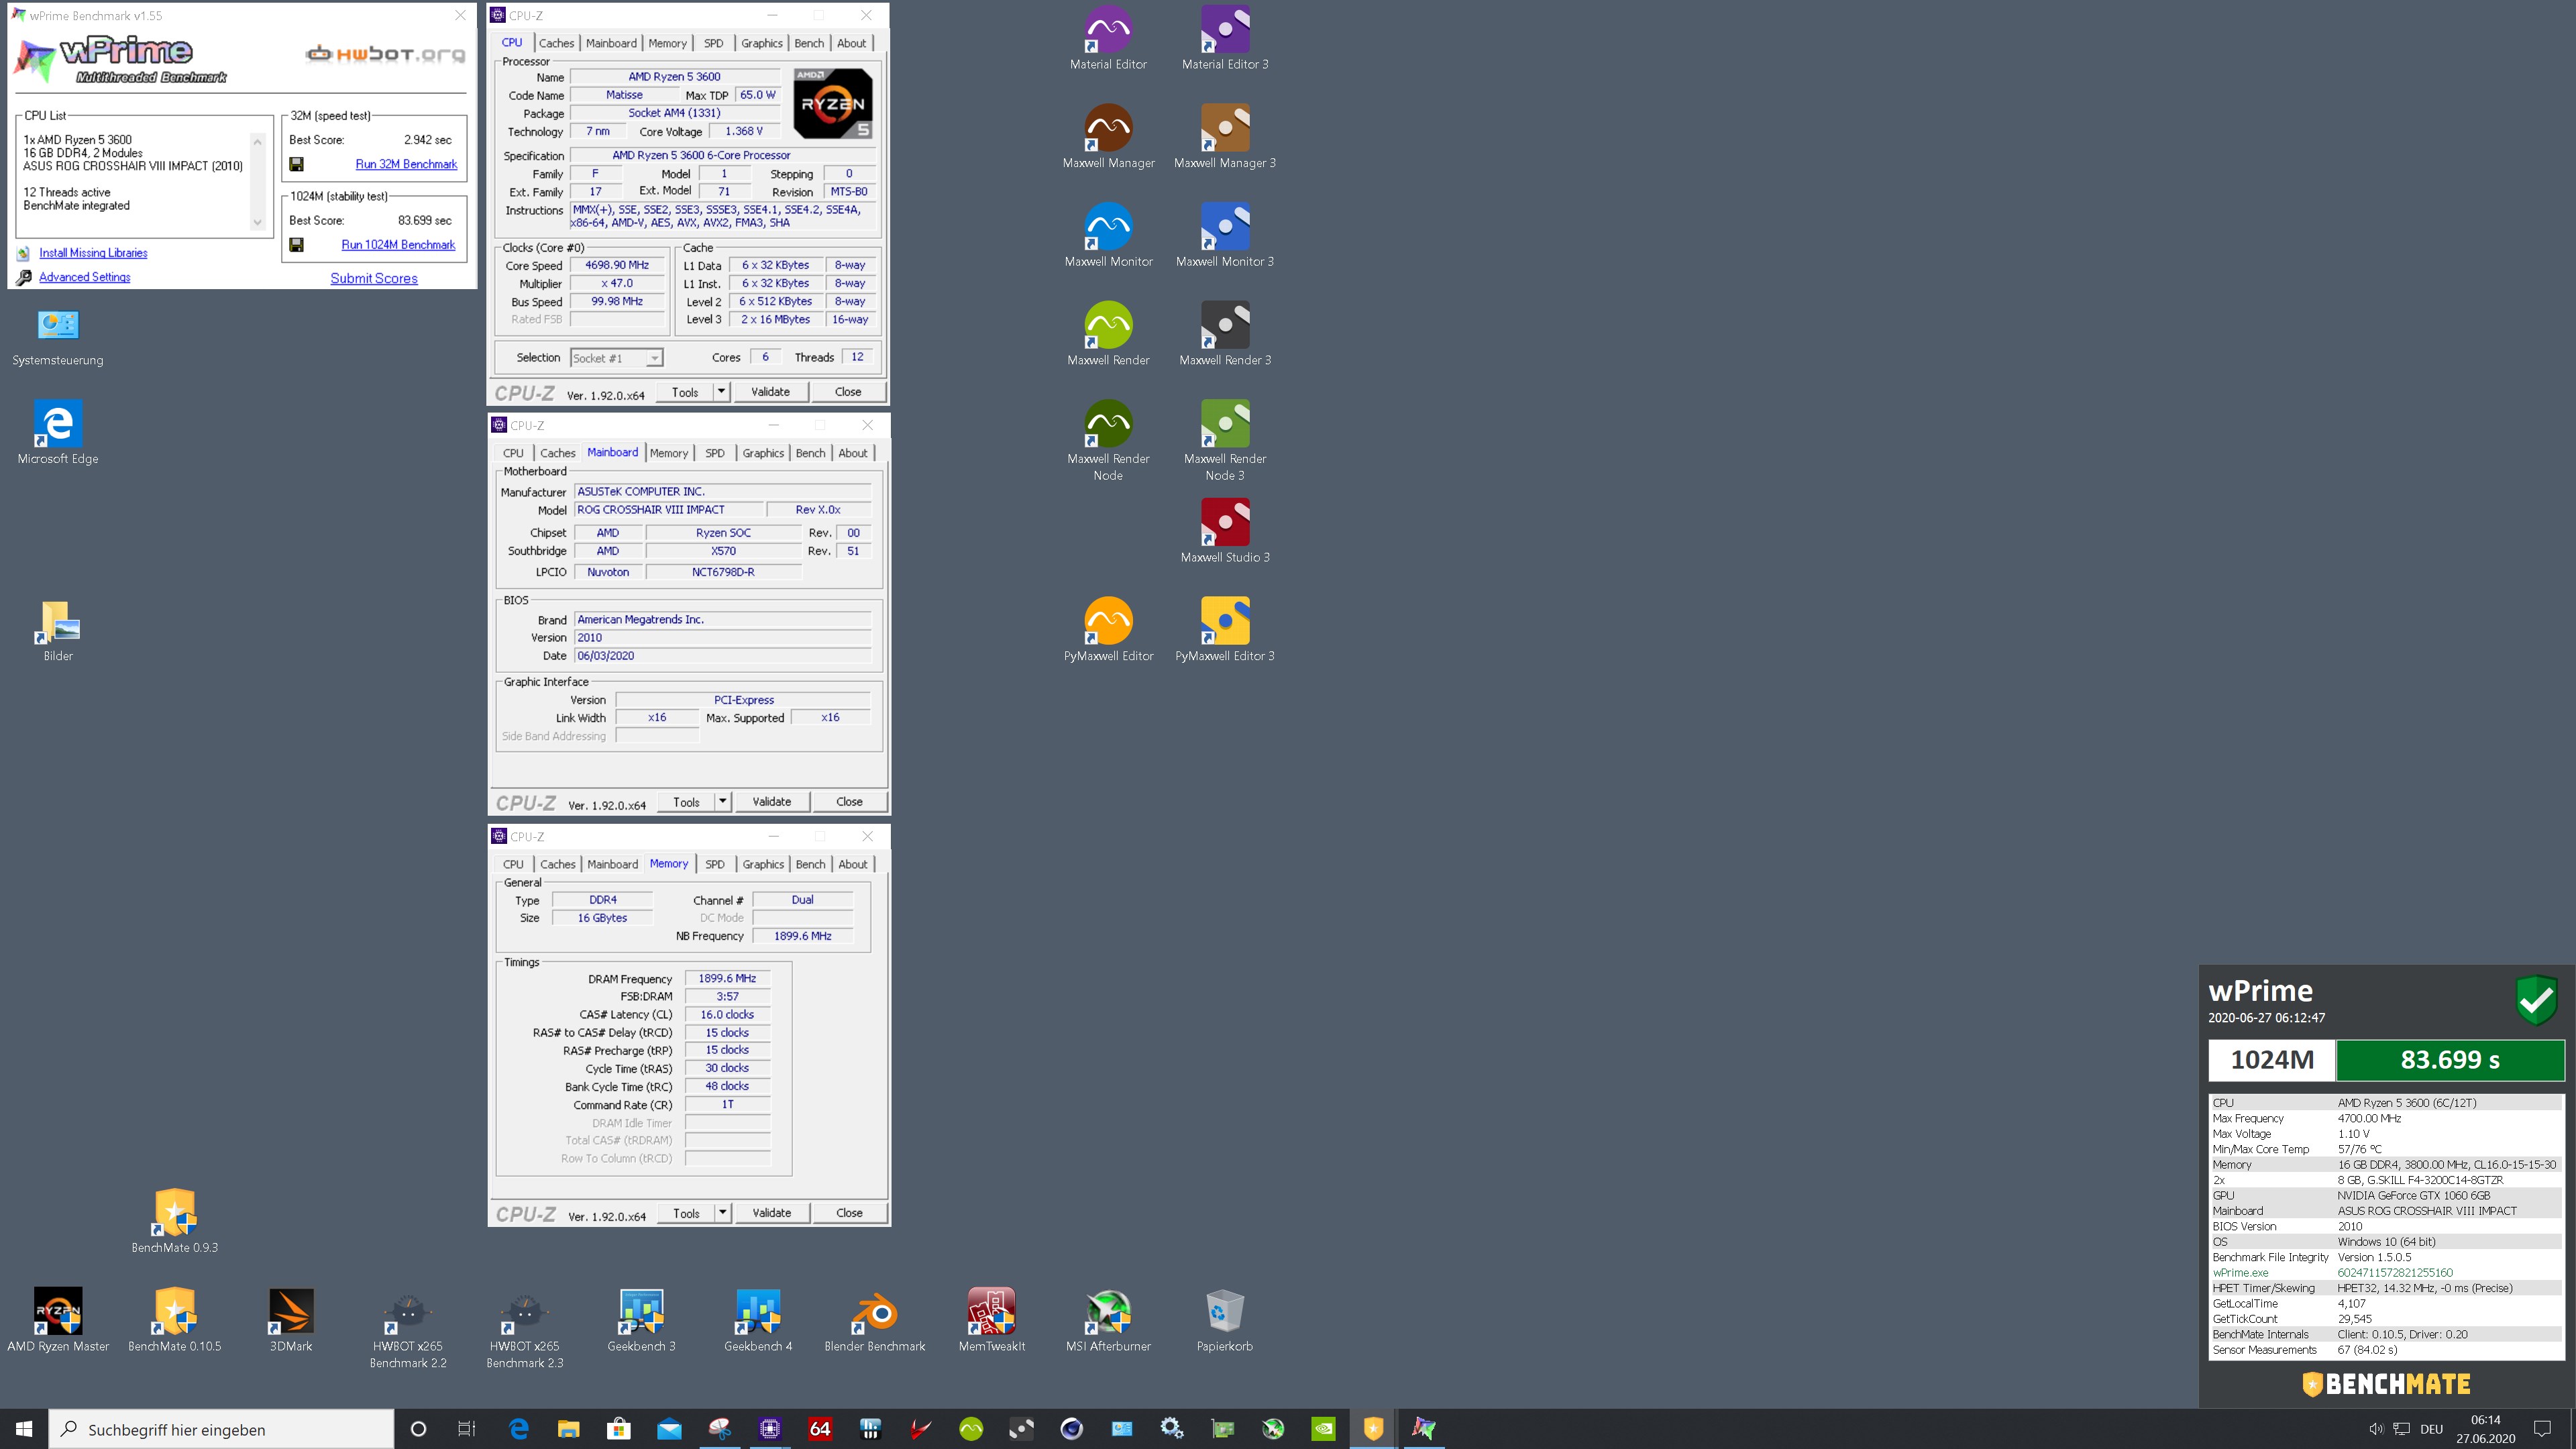Select the 3DMark desktop icon

tap(291, 1319)
